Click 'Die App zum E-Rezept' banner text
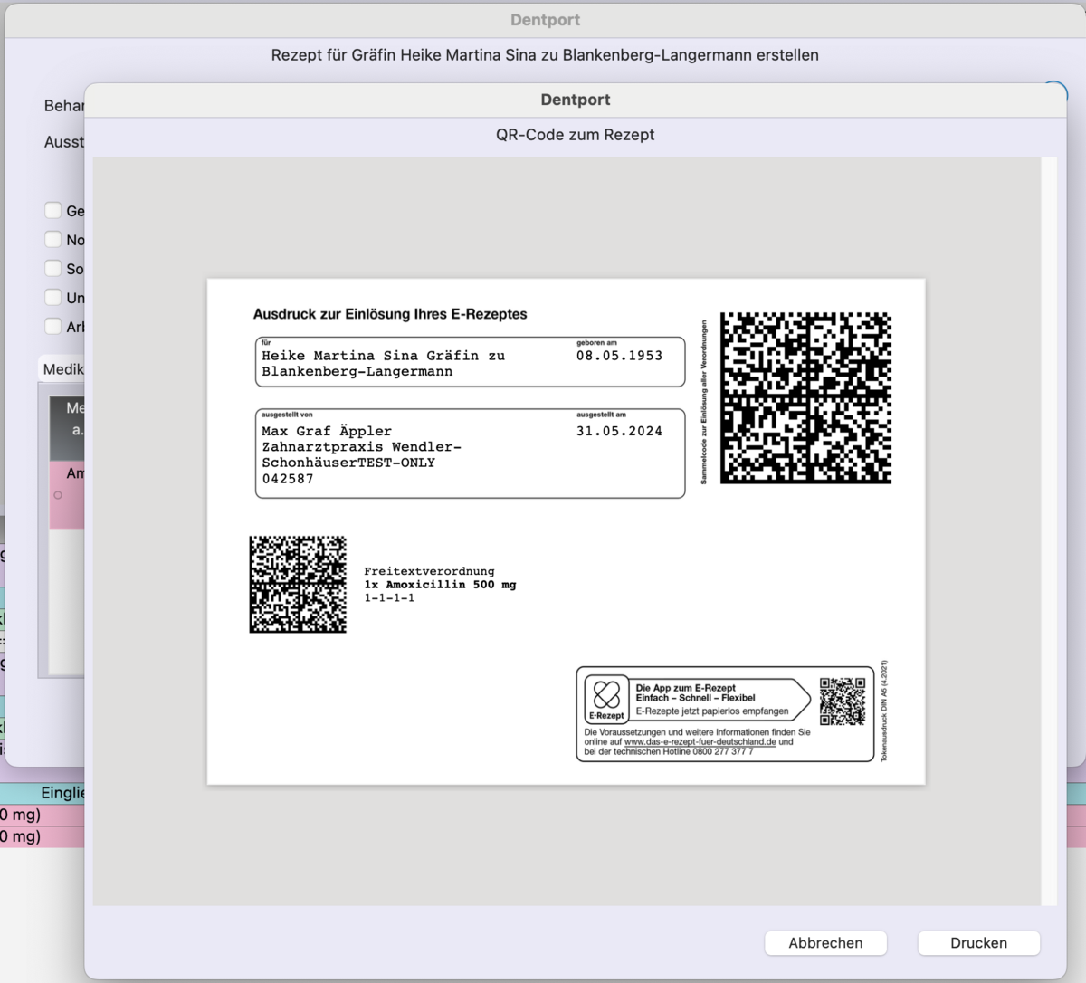This screenshot has height=983, width=1086. [x=685, y=688]
